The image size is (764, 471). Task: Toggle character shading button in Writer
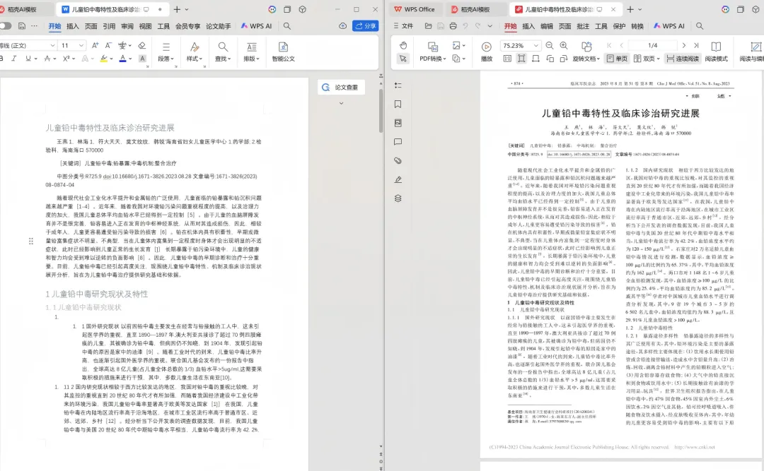142,59
